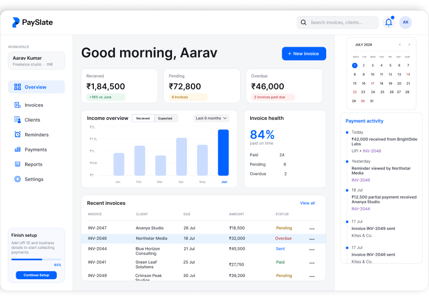Click the setup progress bar
This screenshot has height=298, width=429.
36,259
